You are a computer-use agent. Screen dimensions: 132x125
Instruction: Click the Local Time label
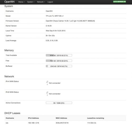(x=10, y=31)
